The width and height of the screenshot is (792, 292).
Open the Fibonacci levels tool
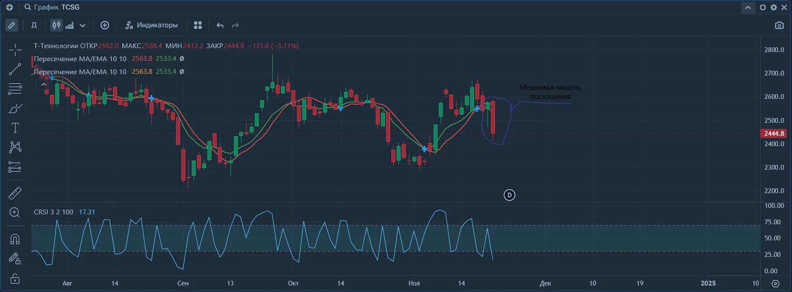15,89
